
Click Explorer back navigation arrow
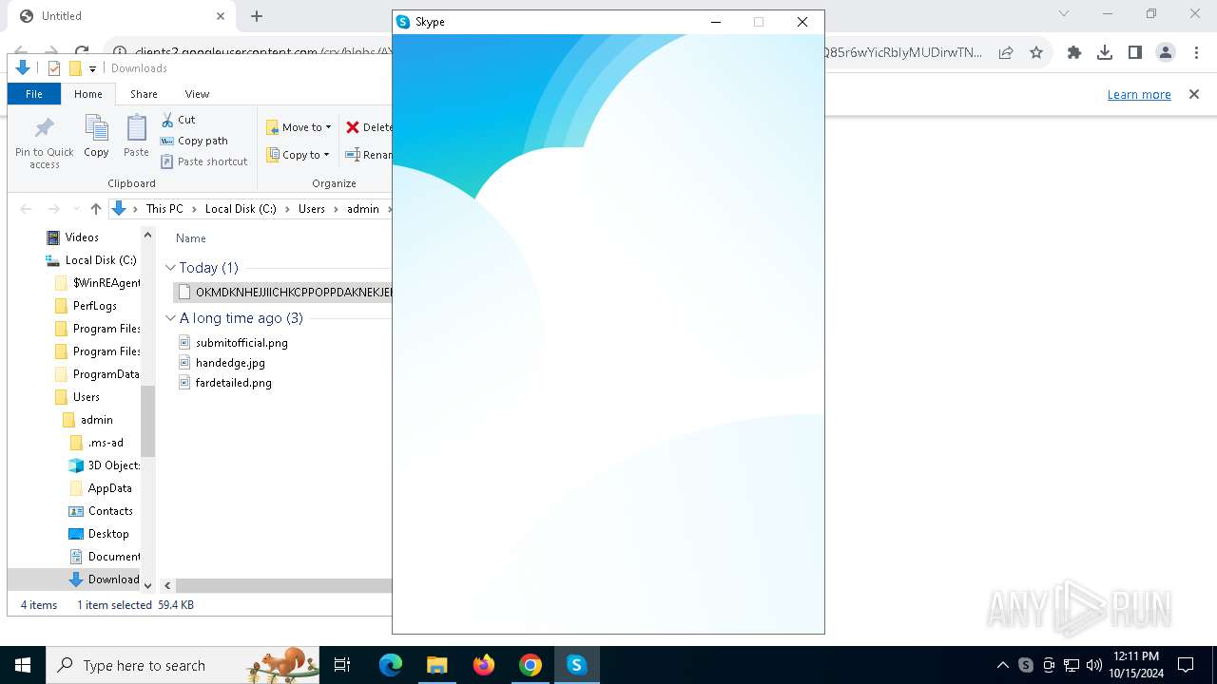26,209
